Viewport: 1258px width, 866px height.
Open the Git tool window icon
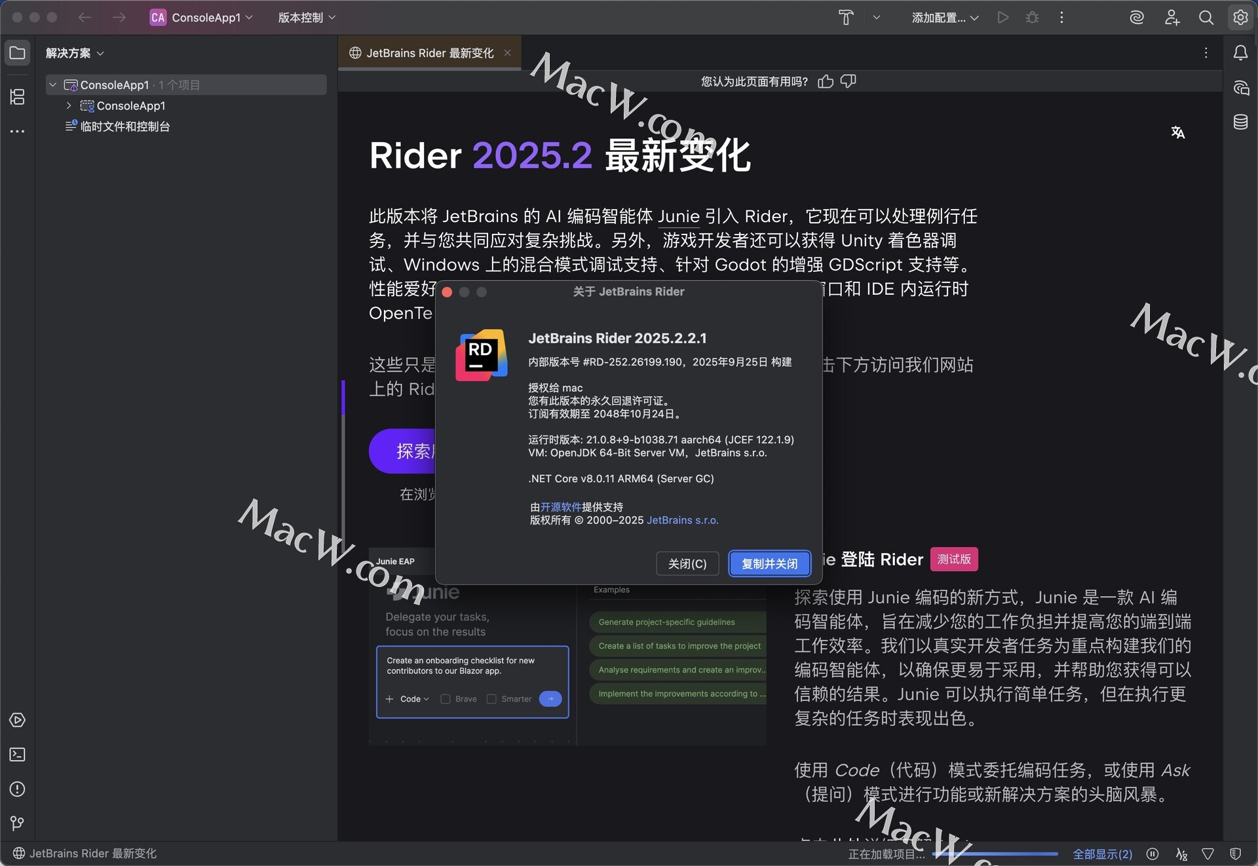click(x=18, y=823)
